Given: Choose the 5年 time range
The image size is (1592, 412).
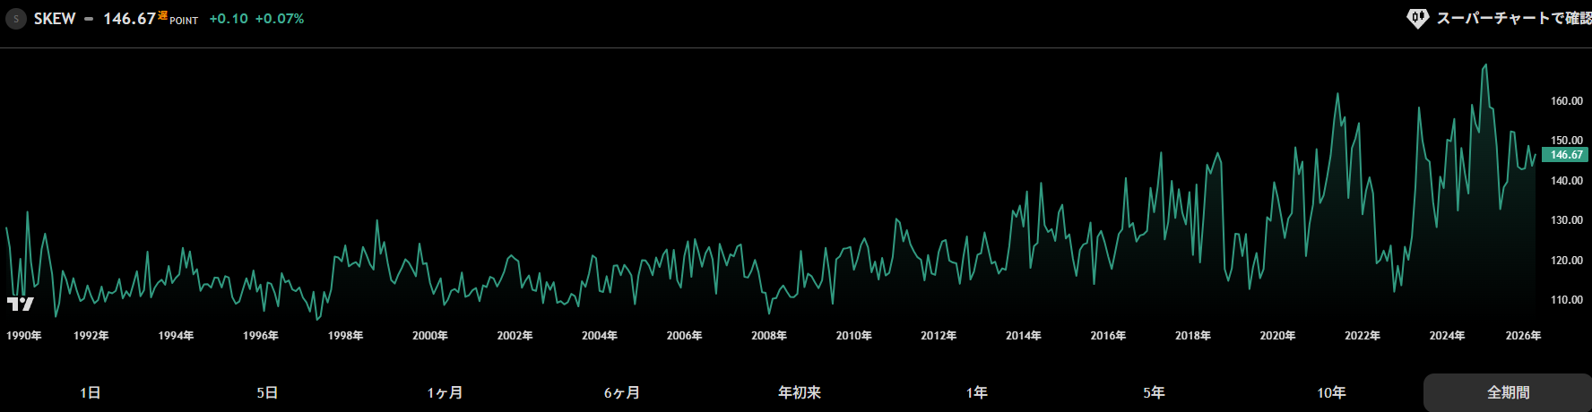Looking at the screenshot, I should click(x=1155, y=392).
